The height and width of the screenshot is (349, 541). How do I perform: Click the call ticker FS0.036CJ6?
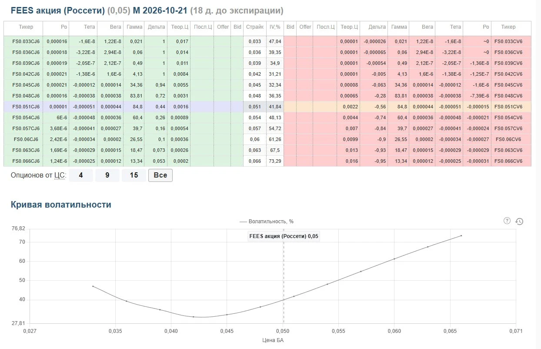point(26,52)
